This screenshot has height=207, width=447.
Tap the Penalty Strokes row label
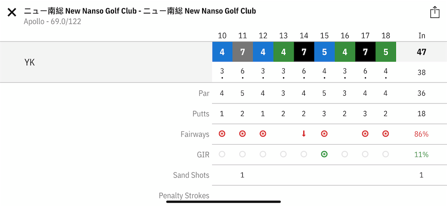tap(184, 196)
